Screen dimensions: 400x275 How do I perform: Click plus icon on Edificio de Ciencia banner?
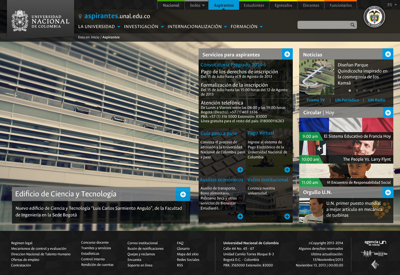tap(183, 194)
